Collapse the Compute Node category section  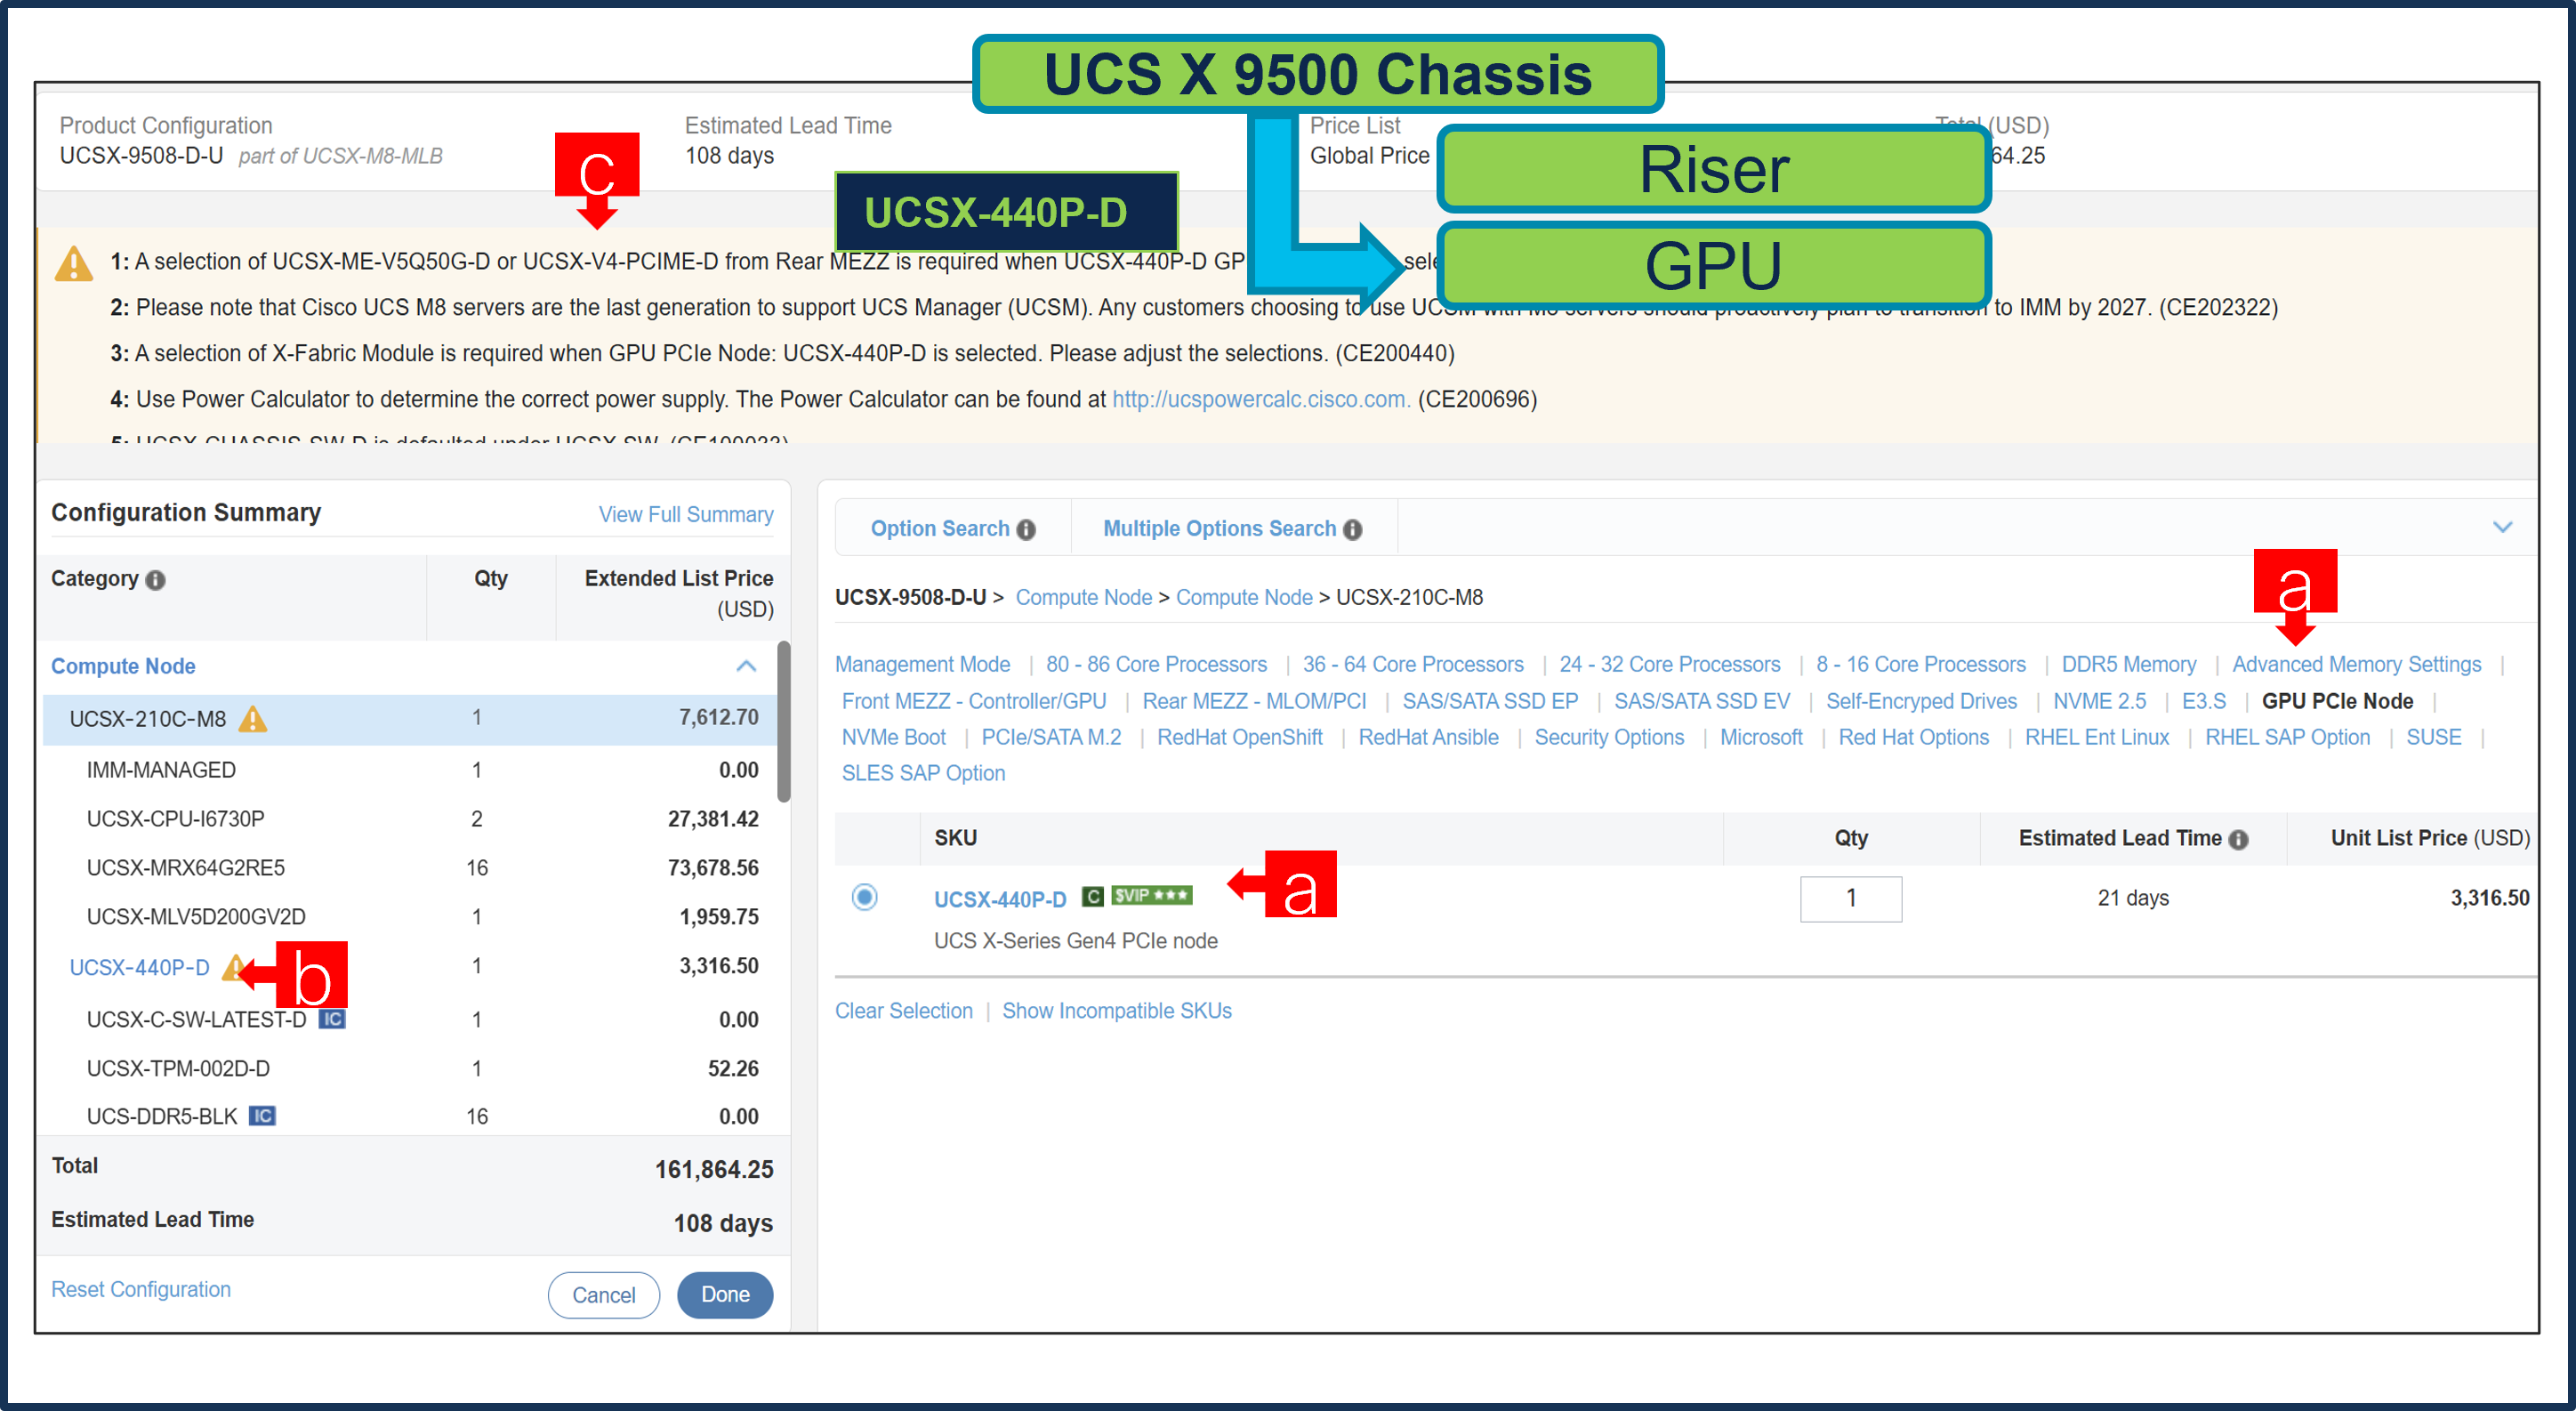pos(746,666)
